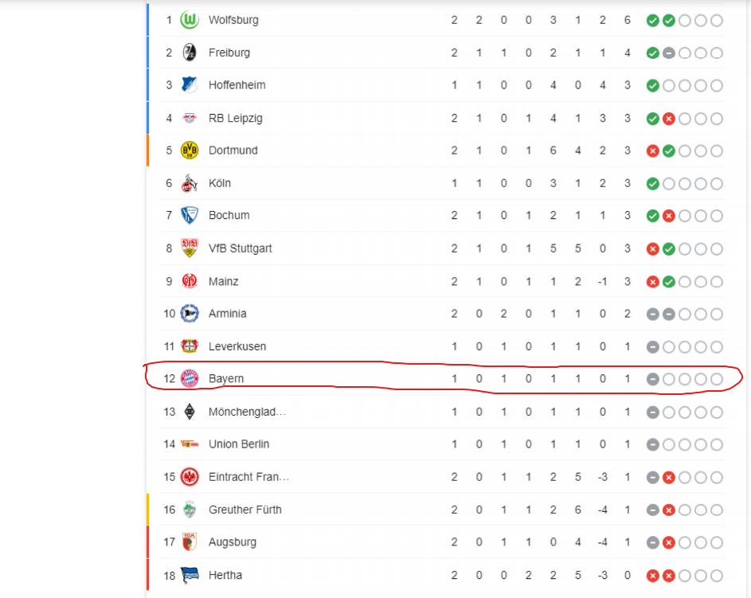
Task: Click the Bayern Munich logo
Action: coord(190,378)
